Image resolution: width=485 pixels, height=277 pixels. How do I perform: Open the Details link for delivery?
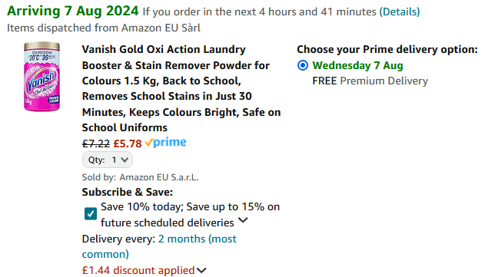(400, 12)
